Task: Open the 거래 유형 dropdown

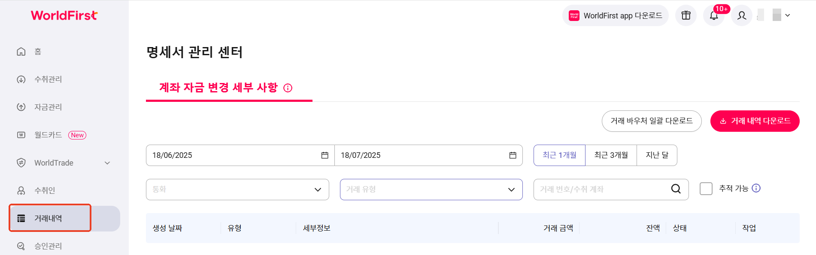Action: click(x=431, y=190)
